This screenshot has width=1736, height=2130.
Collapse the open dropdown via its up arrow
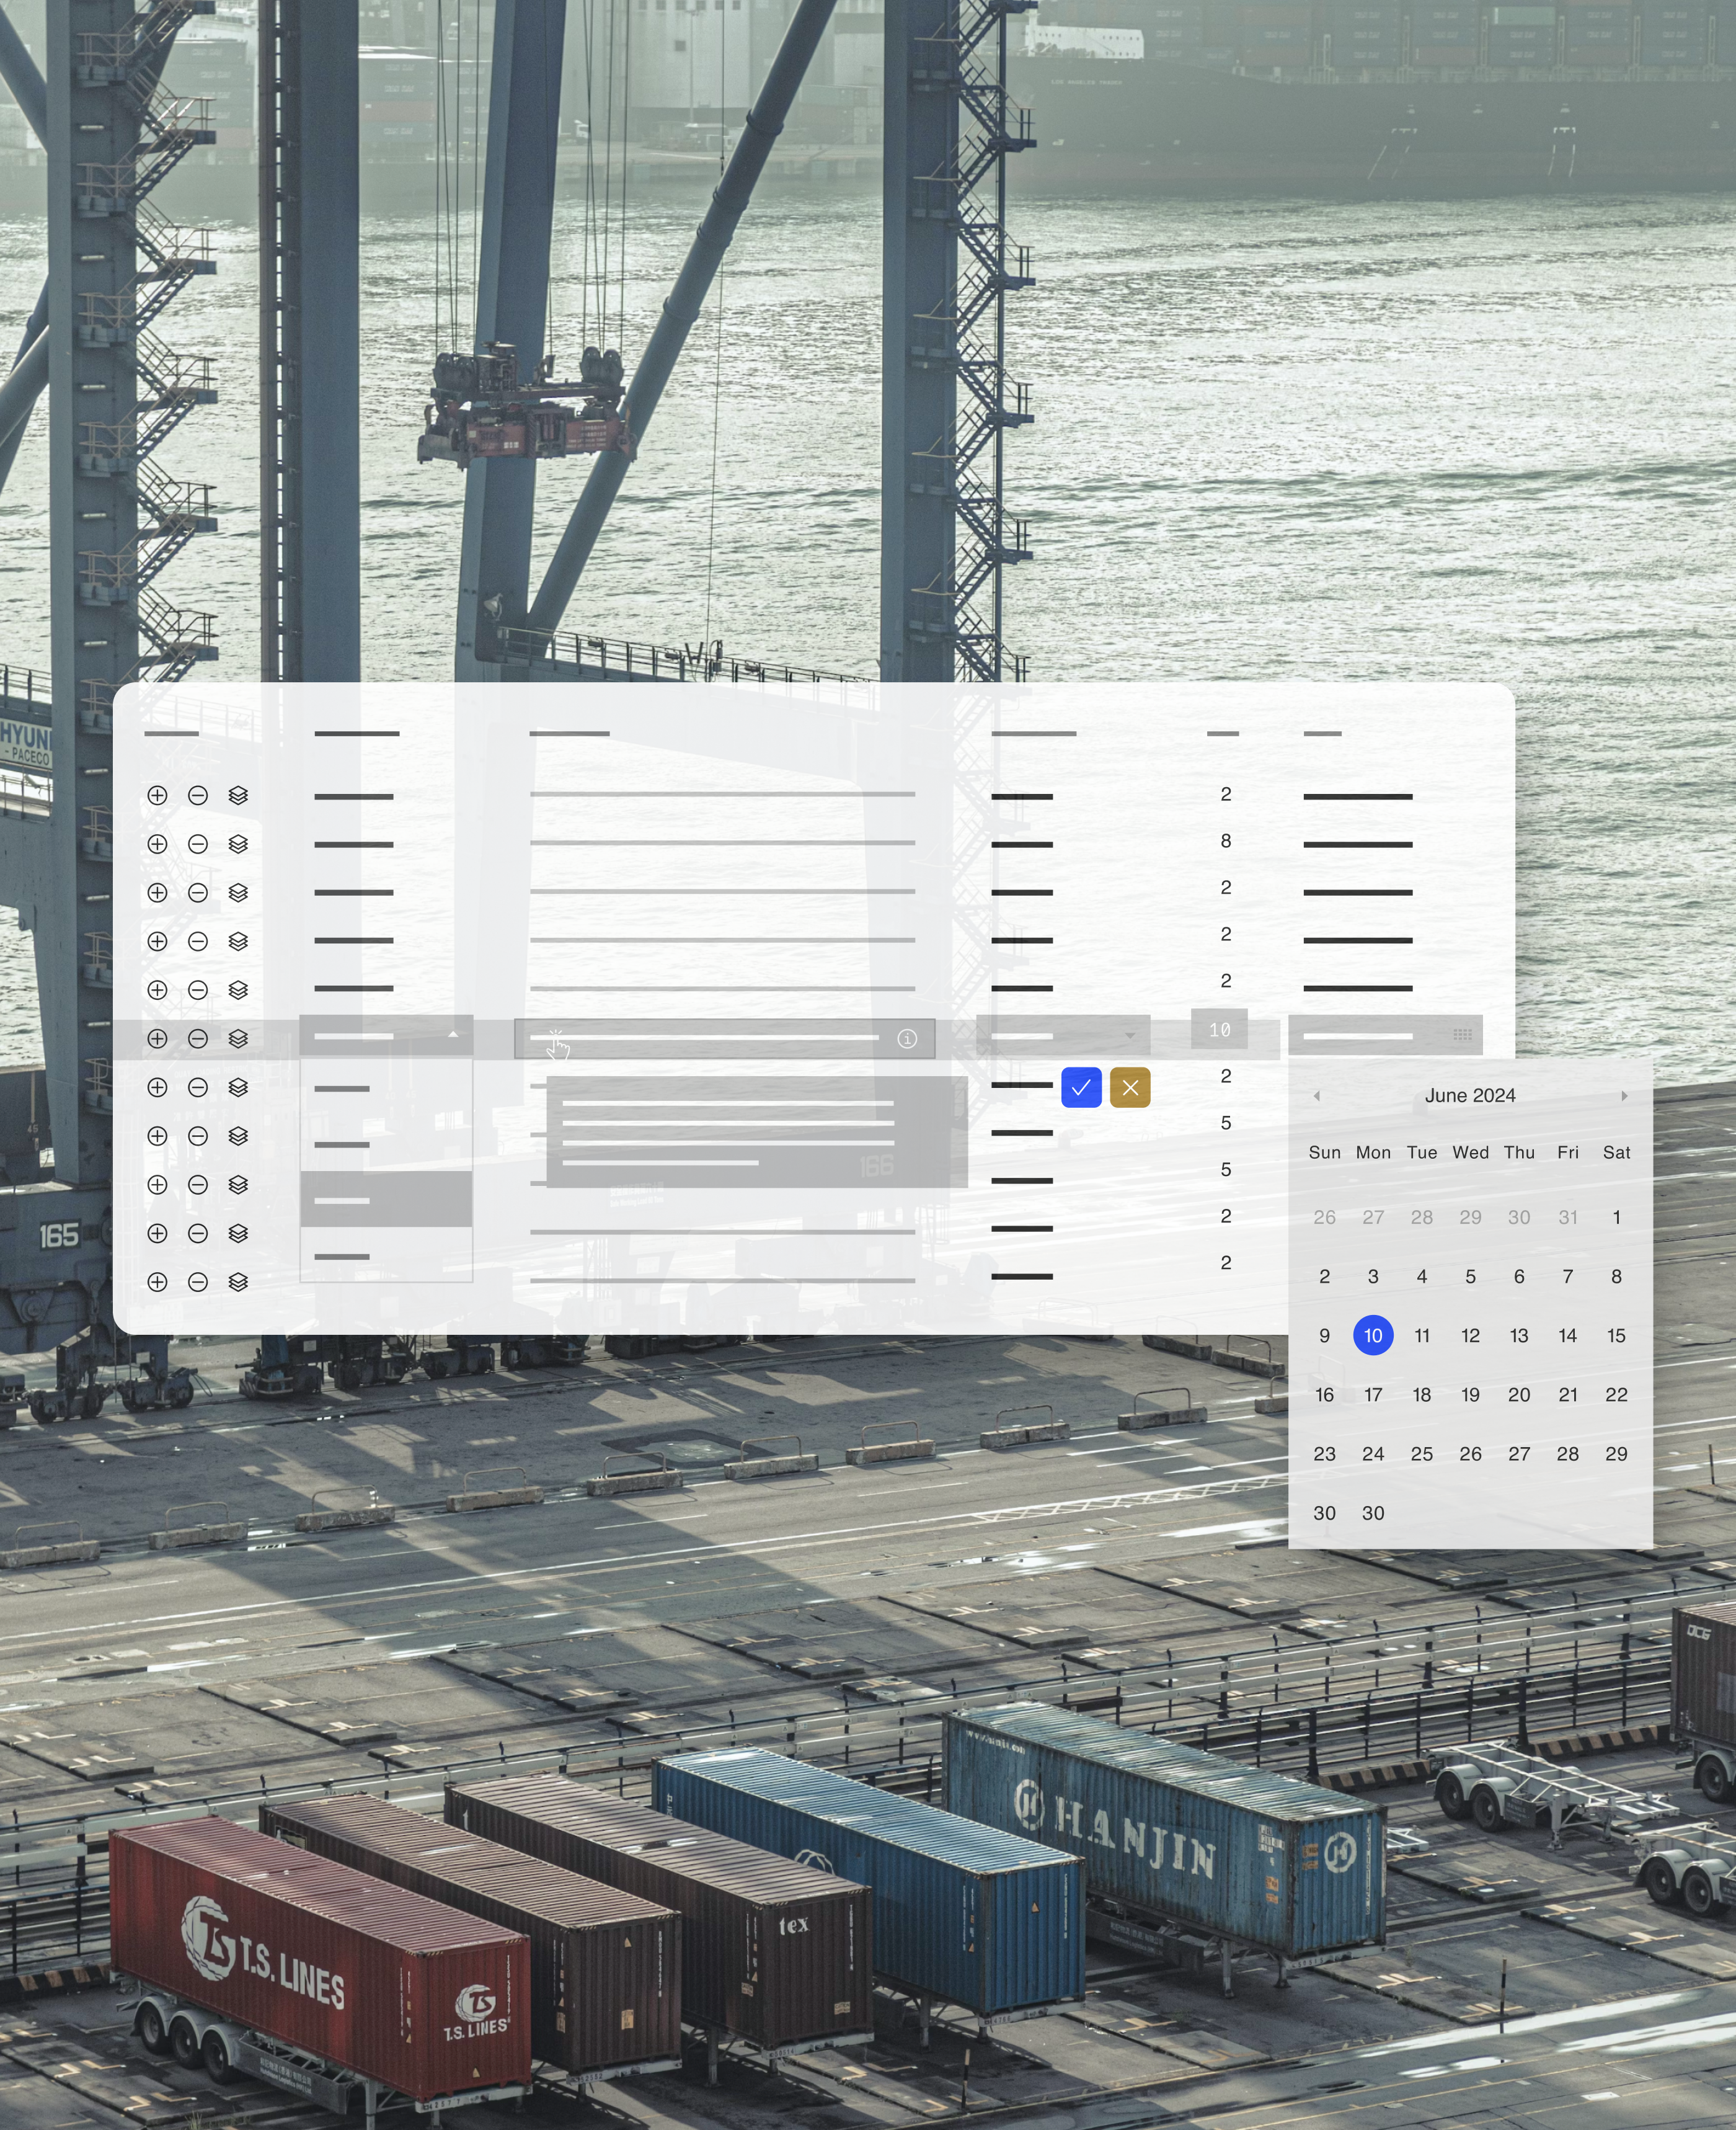tap(453, 1035)
